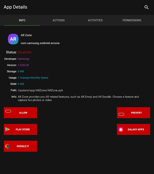
Task: Click the package name com.samsung.android.arzone
Action: point(40,43)
